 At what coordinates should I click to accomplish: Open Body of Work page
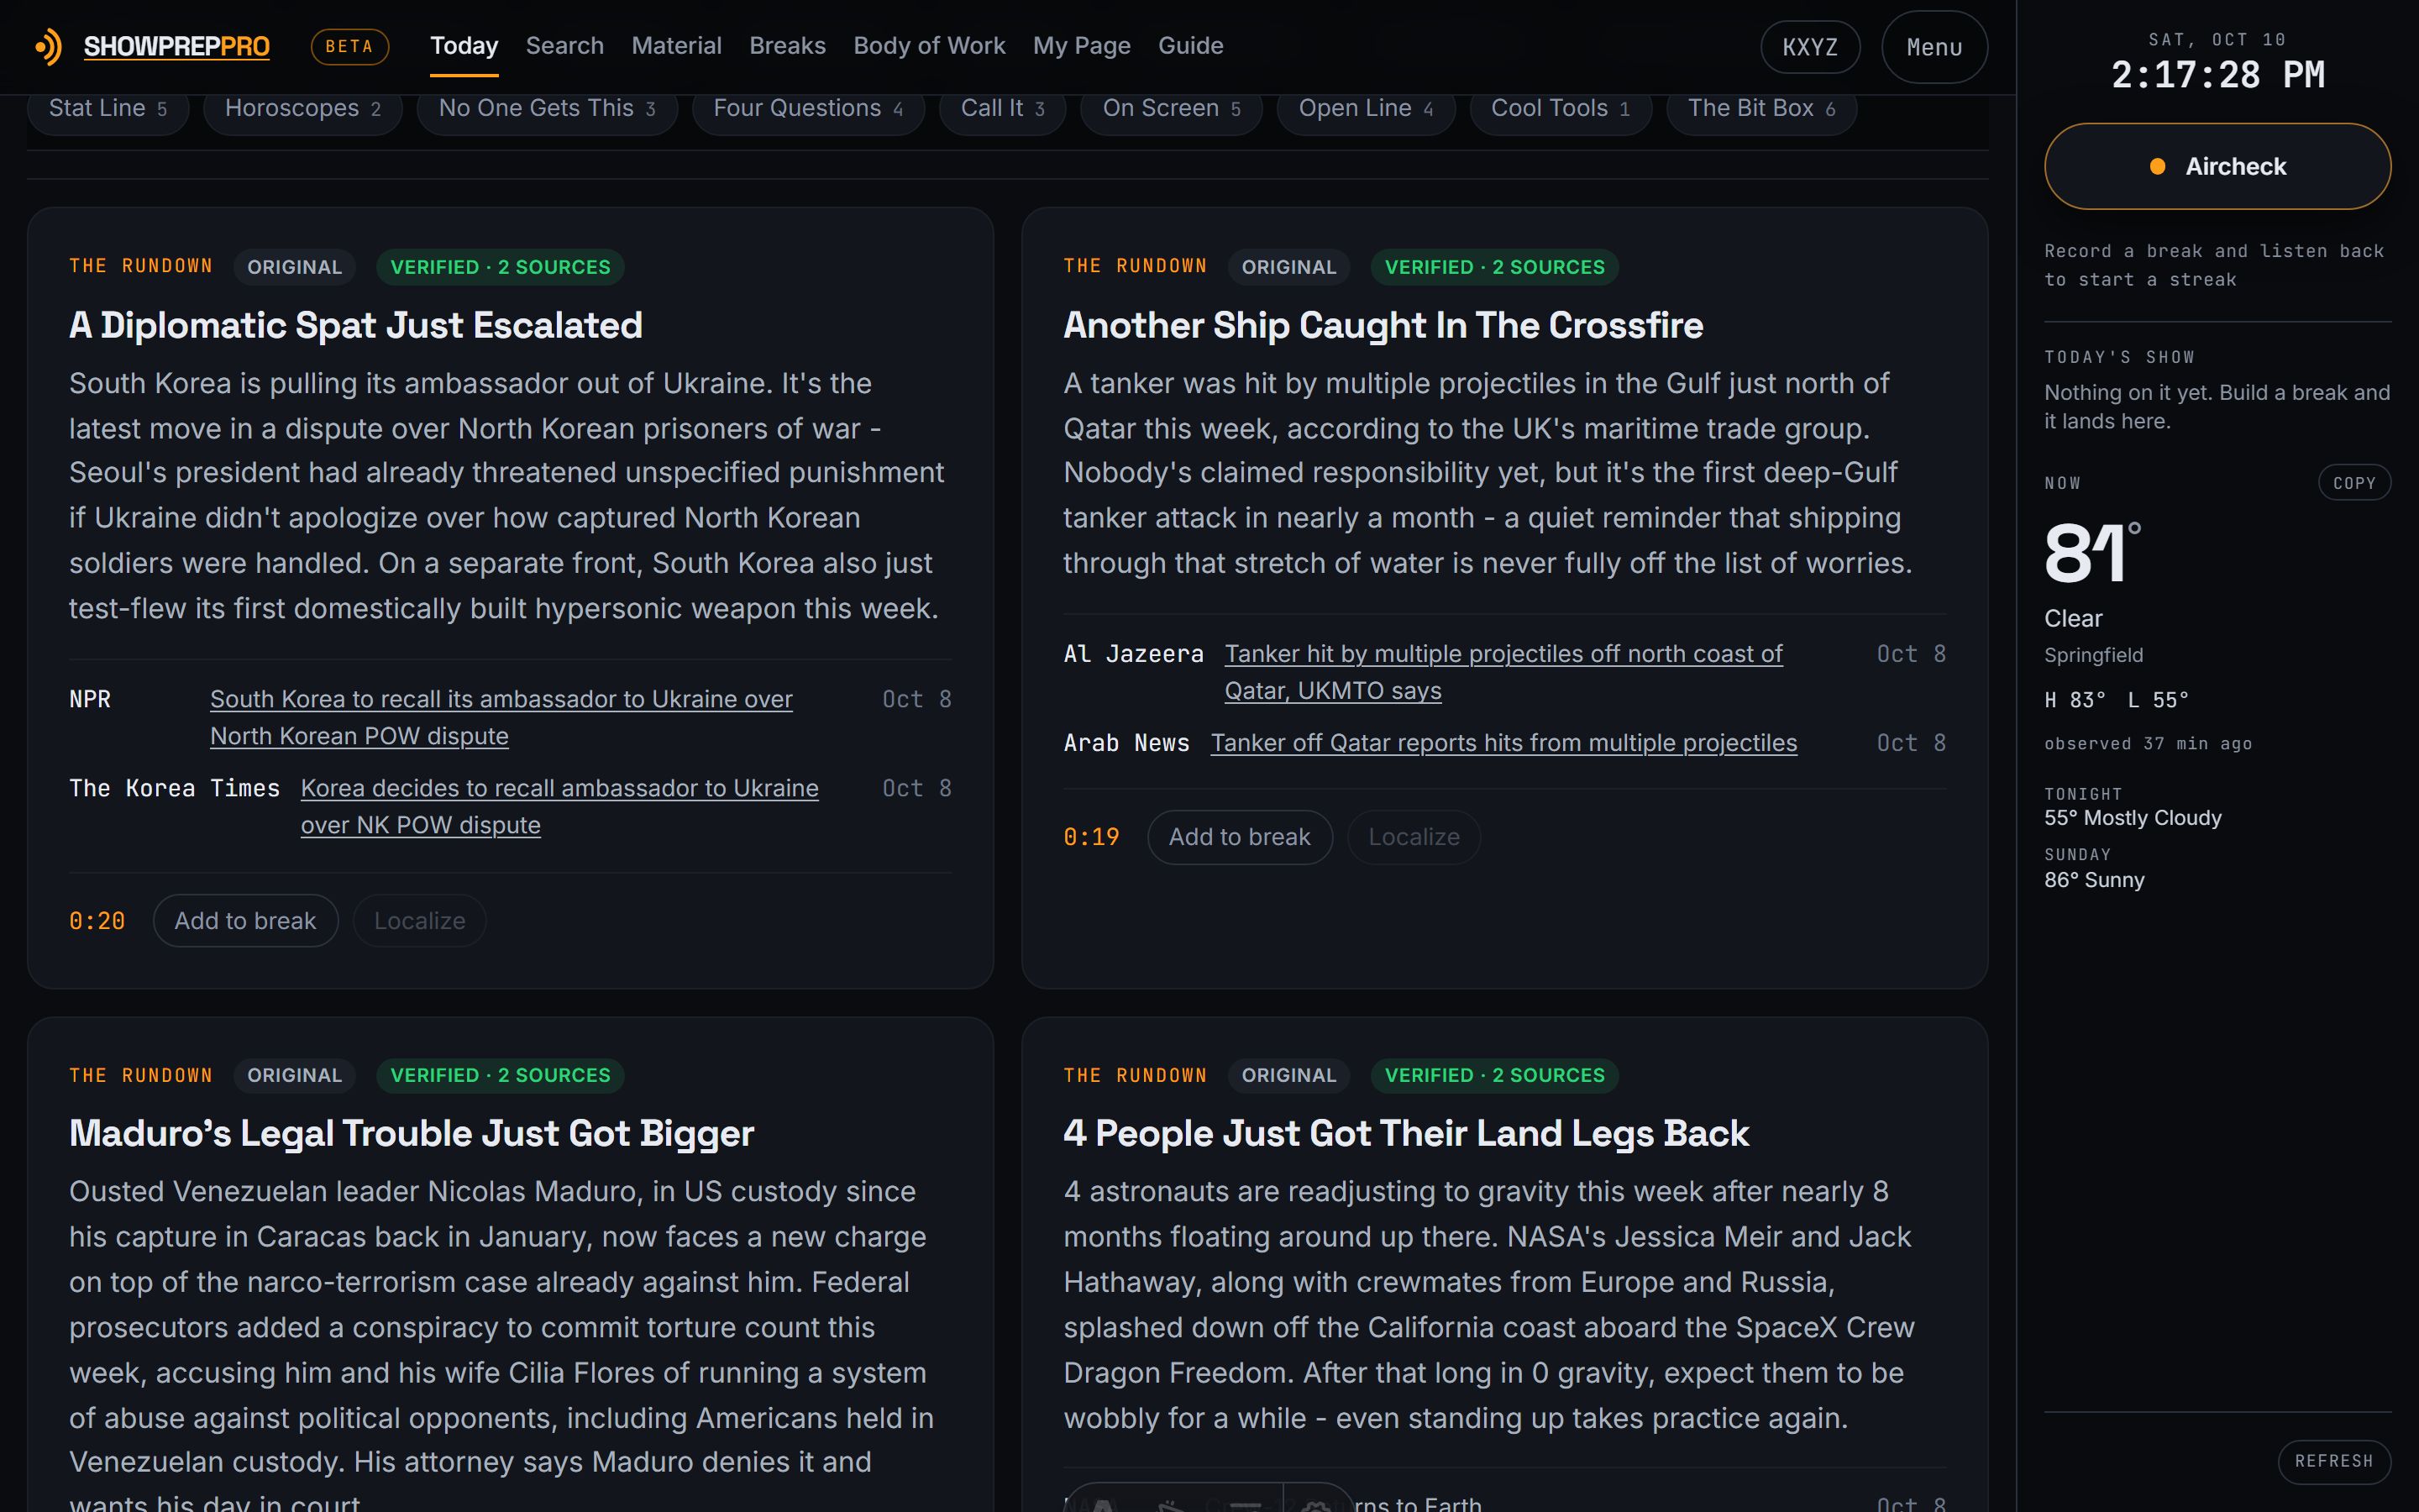930,46
